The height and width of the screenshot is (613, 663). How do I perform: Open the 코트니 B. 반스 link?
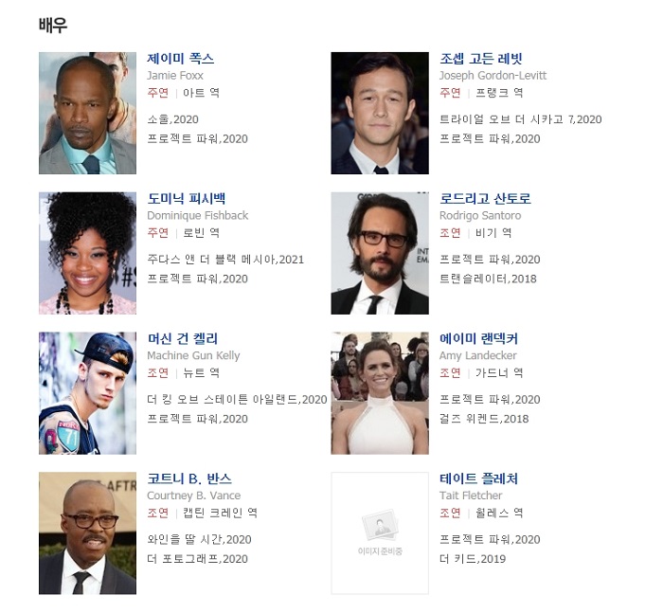189,478
